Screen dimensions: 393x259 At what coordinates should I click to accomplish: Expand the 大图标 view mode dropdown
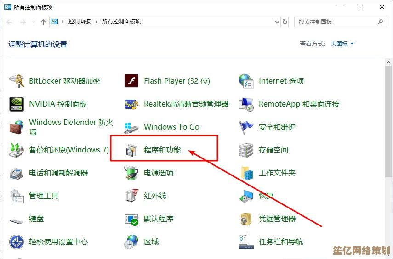click(342, 44)
